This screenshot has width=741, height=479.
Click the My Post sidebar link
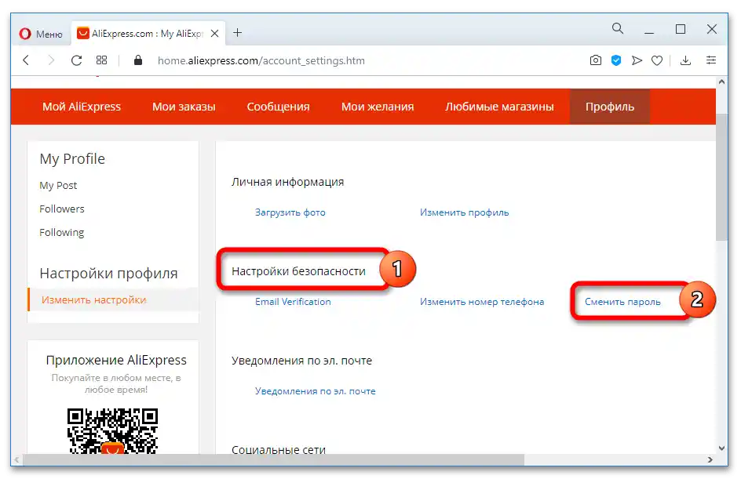(58, 186)
